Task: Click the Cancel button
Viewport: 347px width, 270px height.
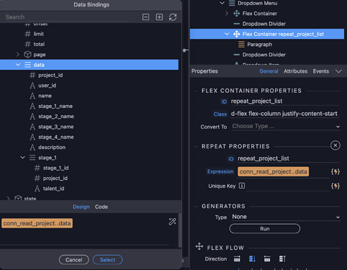Action: [x=74, y=260]
